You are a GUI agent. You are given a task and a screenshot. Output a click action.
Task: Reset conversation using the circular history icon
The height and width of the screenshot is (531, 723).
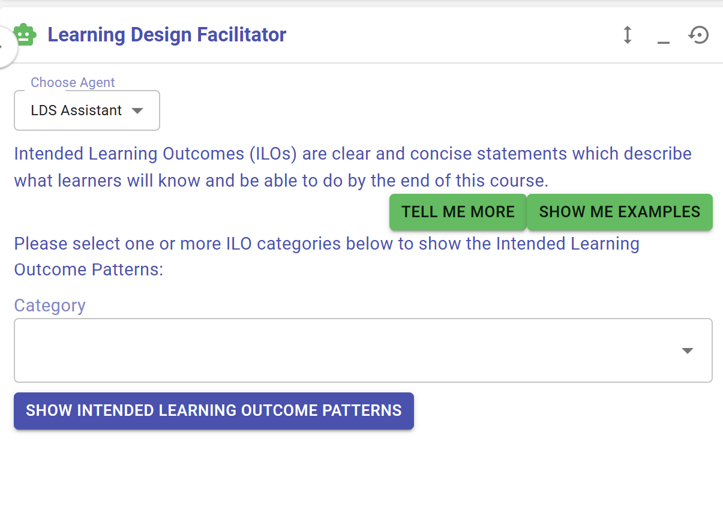point(698,35)
